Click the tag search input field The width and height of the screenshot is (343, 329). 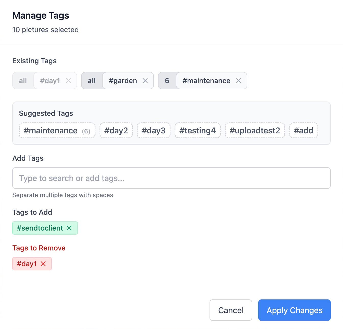click(171, 178)
